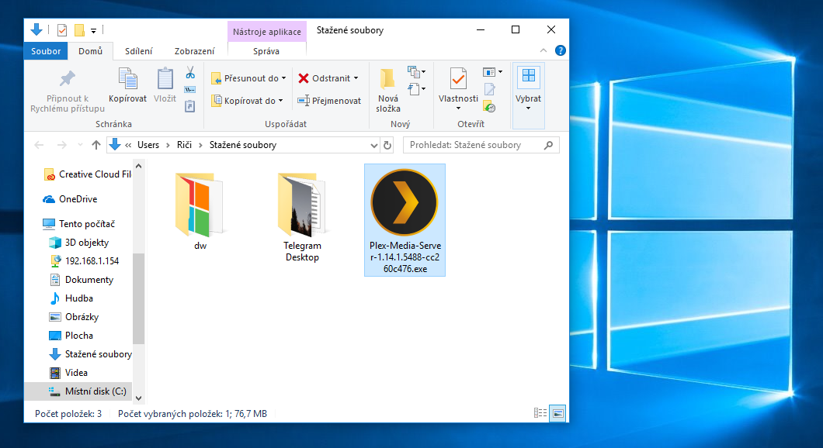Go back with the left arrow
The image size is (823, 448).
39,145
